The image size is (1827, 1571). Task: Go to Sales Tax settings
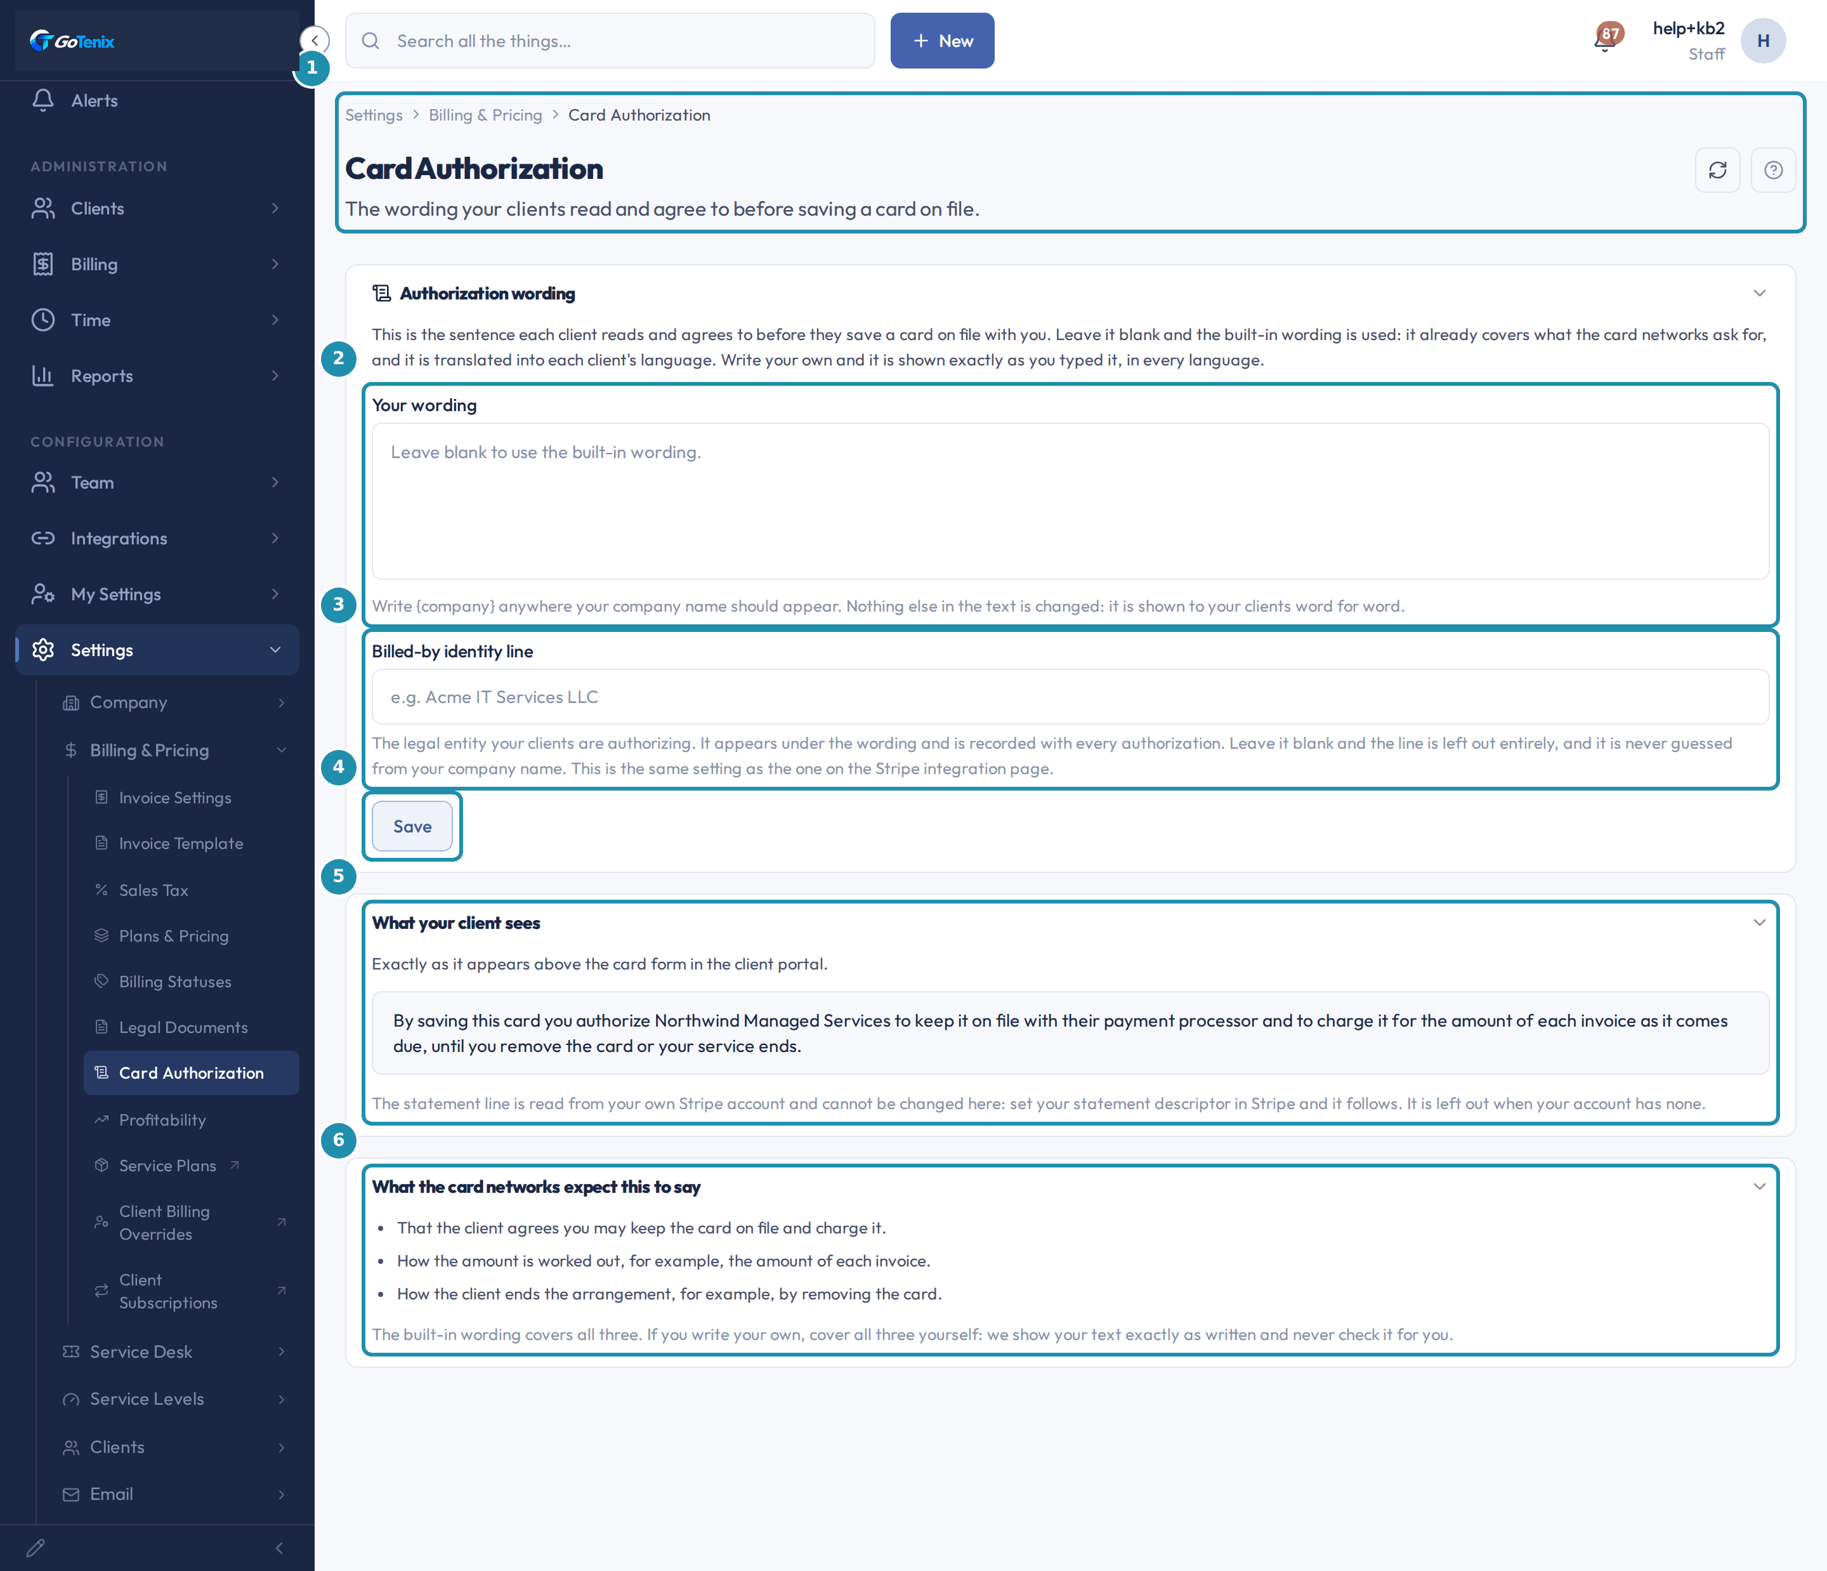tap(192, 890)
